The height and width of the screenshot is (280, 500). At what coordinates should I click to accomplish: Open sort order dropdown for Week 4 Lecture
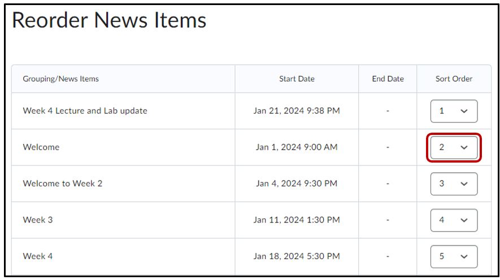[x=454, y=111]
